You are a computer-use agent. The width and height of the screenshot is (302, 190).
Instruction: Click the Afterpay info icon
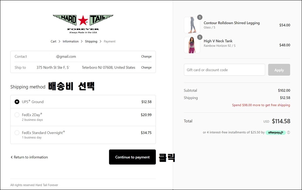(x=288, y=132)
